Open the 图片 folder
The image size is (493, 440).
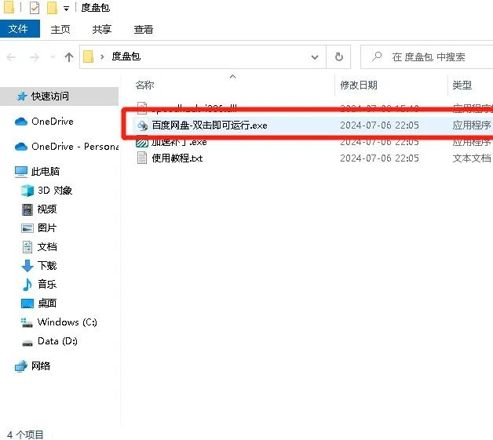(47, 228)
